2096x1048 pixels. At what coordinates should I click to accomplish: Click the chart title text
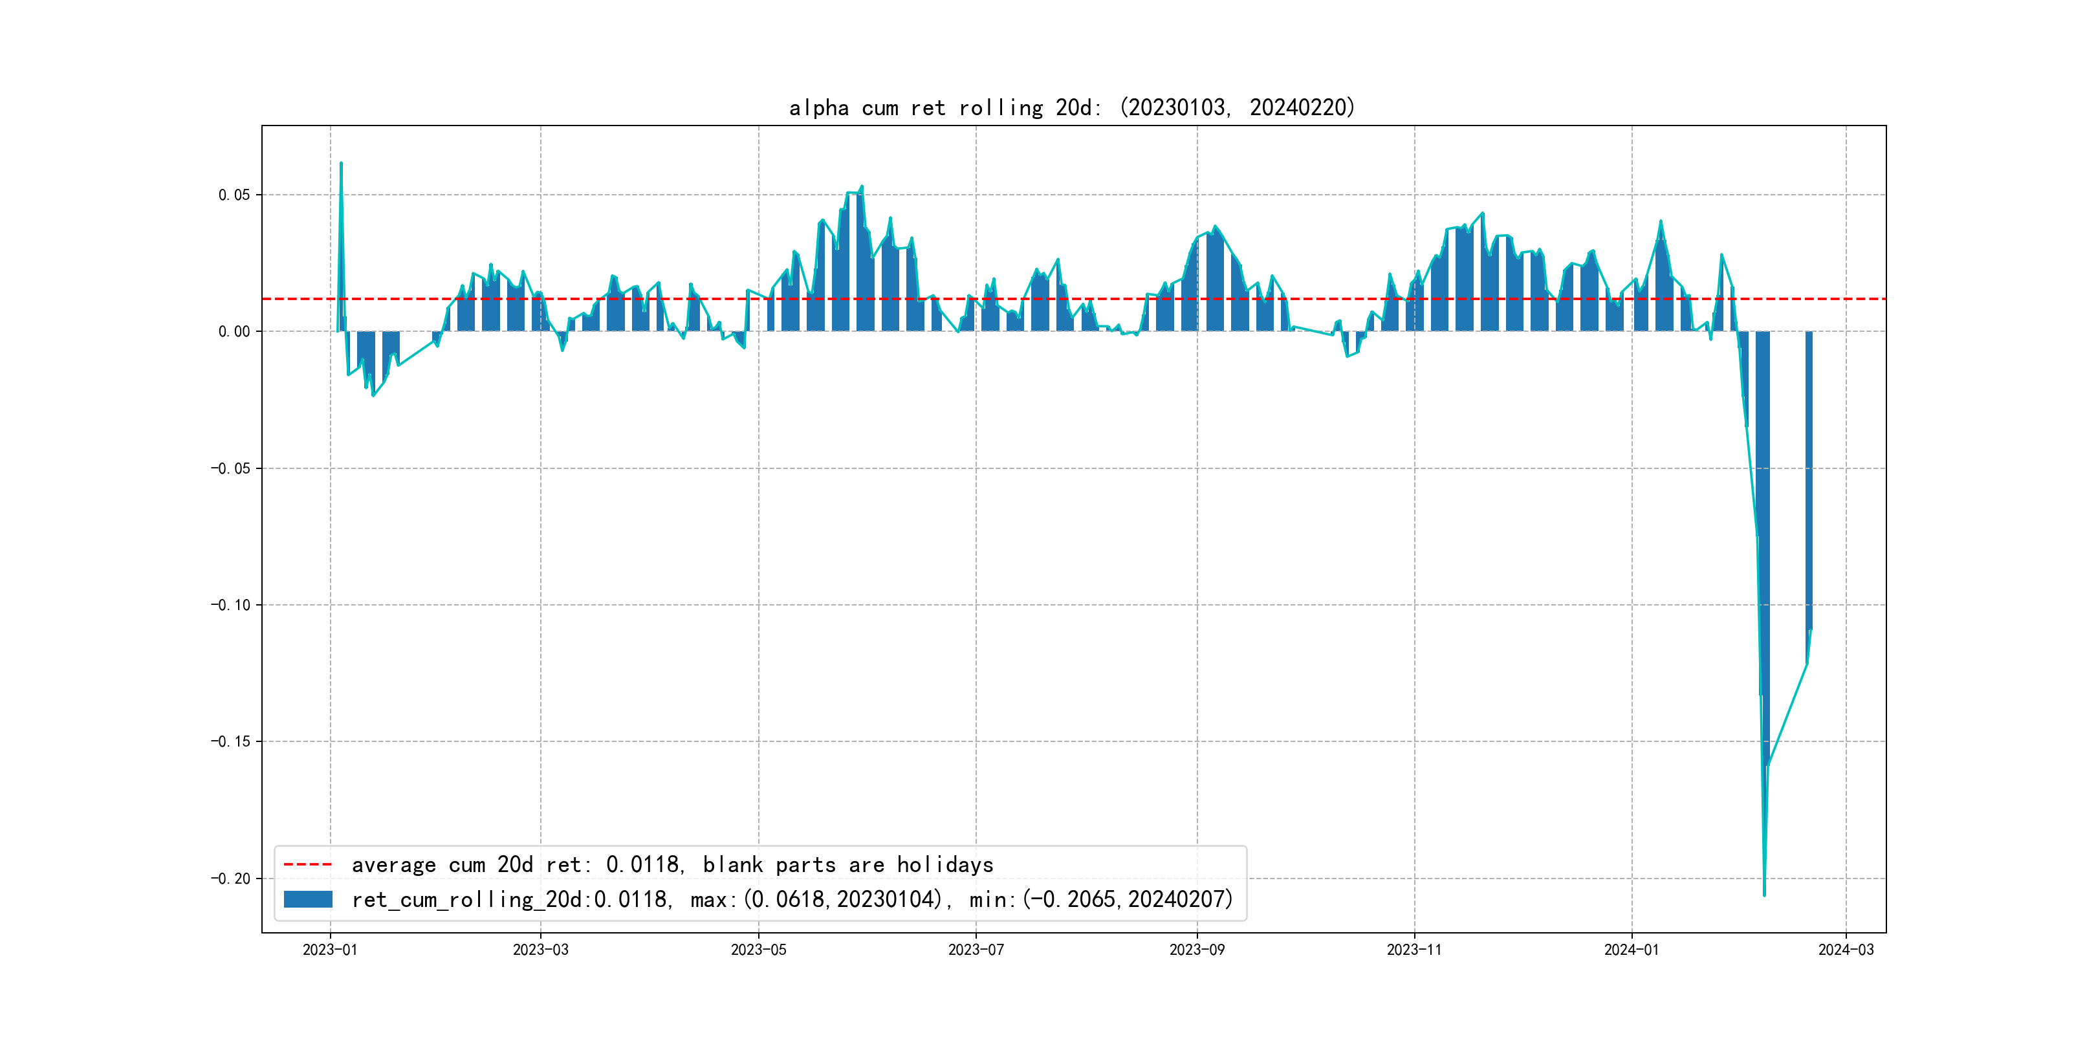pos(1071,107)
